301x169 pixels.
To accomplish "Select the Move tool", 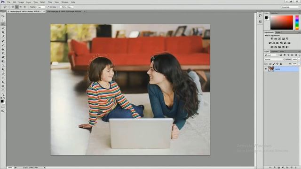I will (3, 16).
